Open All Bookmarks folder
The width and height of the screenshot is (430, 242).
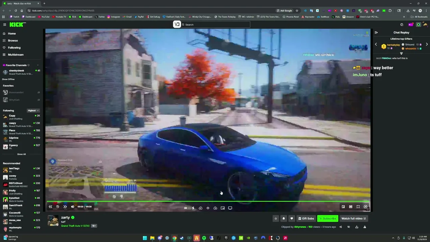click(x=419, y=17)
